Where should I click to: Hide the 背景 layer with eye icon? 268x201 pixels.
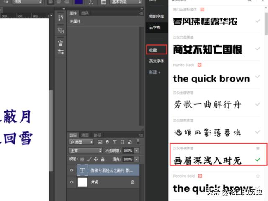click(x=72, y=182)
